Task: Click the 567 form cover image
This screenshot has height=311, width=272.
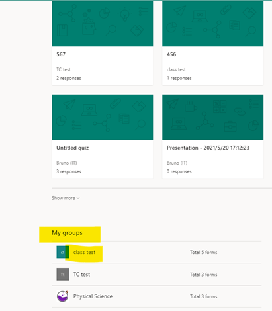Action: (103, 24)
